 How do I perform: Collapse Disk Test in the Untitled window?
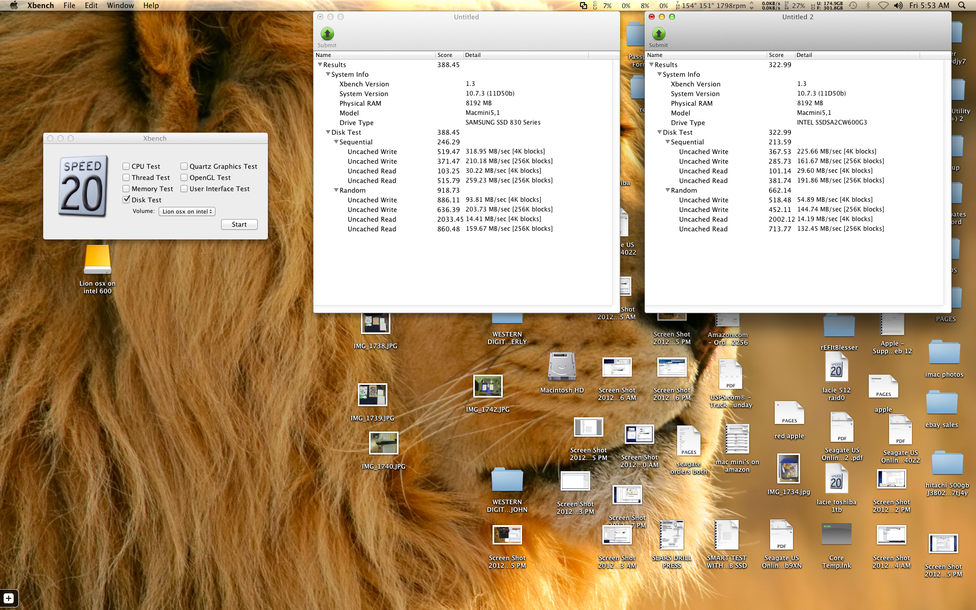(328, 132)
